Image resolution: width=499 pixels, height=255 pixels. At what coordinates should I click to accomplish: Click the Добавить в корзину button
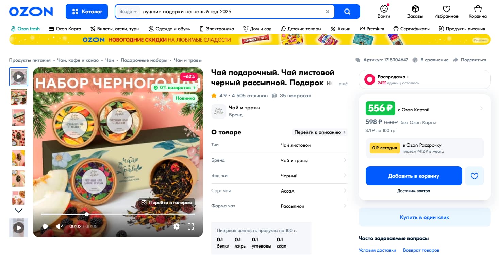click(414, 176)
